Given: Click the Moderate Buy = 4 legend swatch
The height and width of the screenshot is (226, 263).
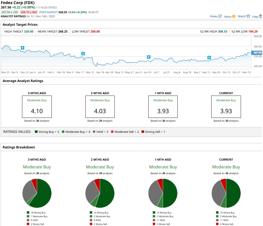Looking at the screenshot, I should [x=63, y=132].
